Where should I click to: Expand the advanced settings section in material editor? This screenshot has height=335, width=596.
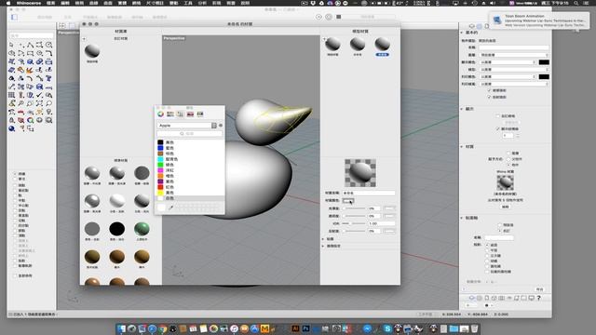pyautogui.click(x=323, y=246)
